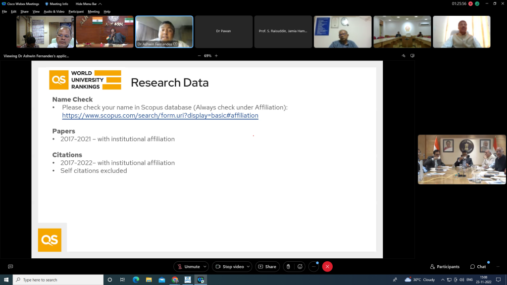Click the network icon in system tray

(449, 280)
